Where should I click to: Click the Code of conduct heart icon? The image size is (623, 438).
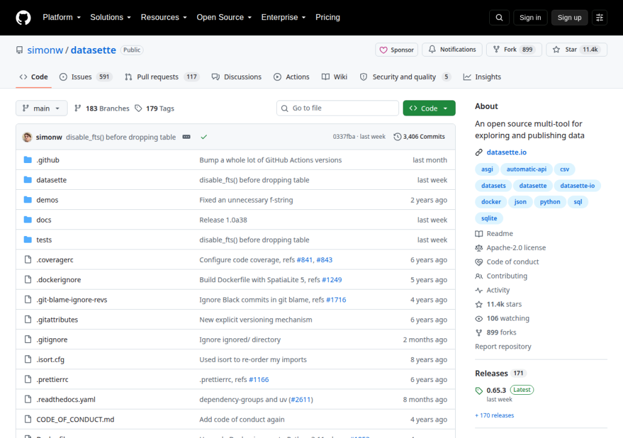[479, 262]
